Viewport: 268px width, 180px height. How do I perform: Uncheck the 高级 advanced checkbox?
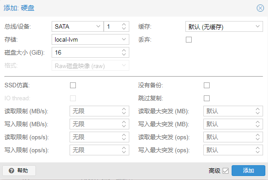click(226, 171)
